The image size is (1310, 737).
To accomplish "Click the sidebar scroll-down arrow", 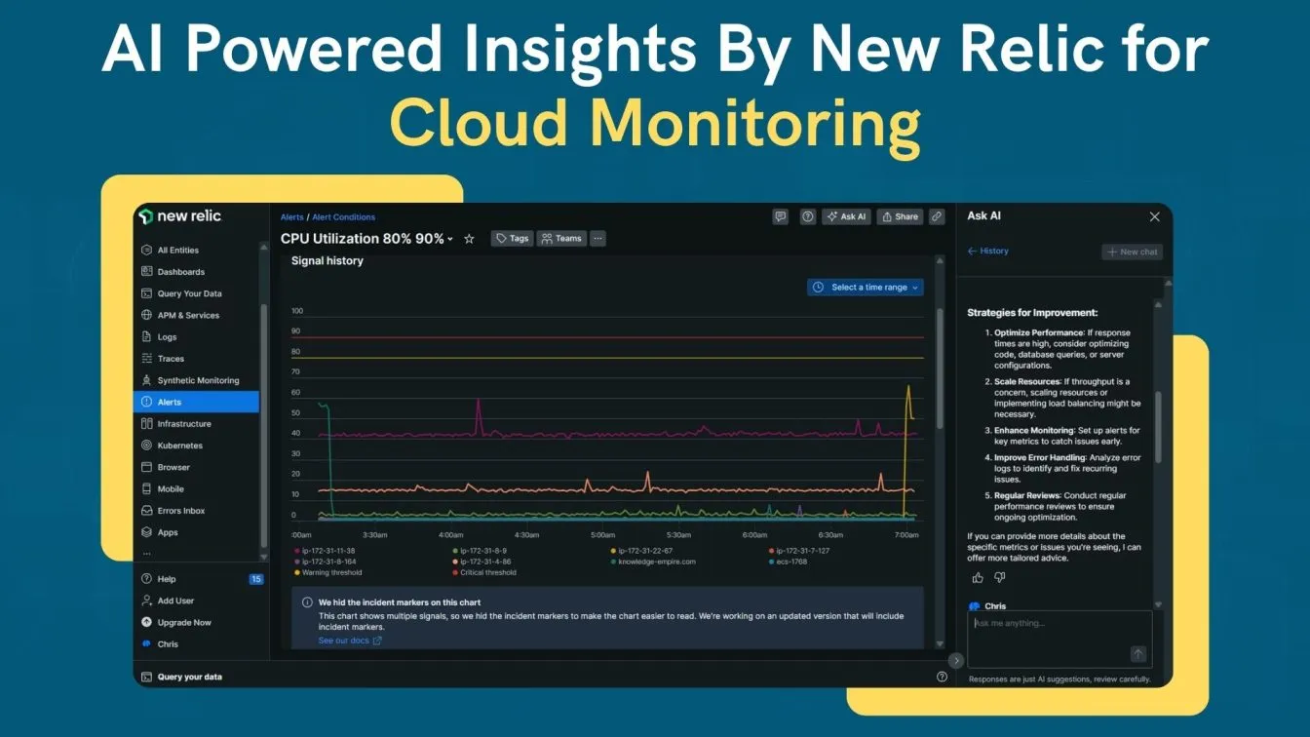I will [x=264, y=555].
